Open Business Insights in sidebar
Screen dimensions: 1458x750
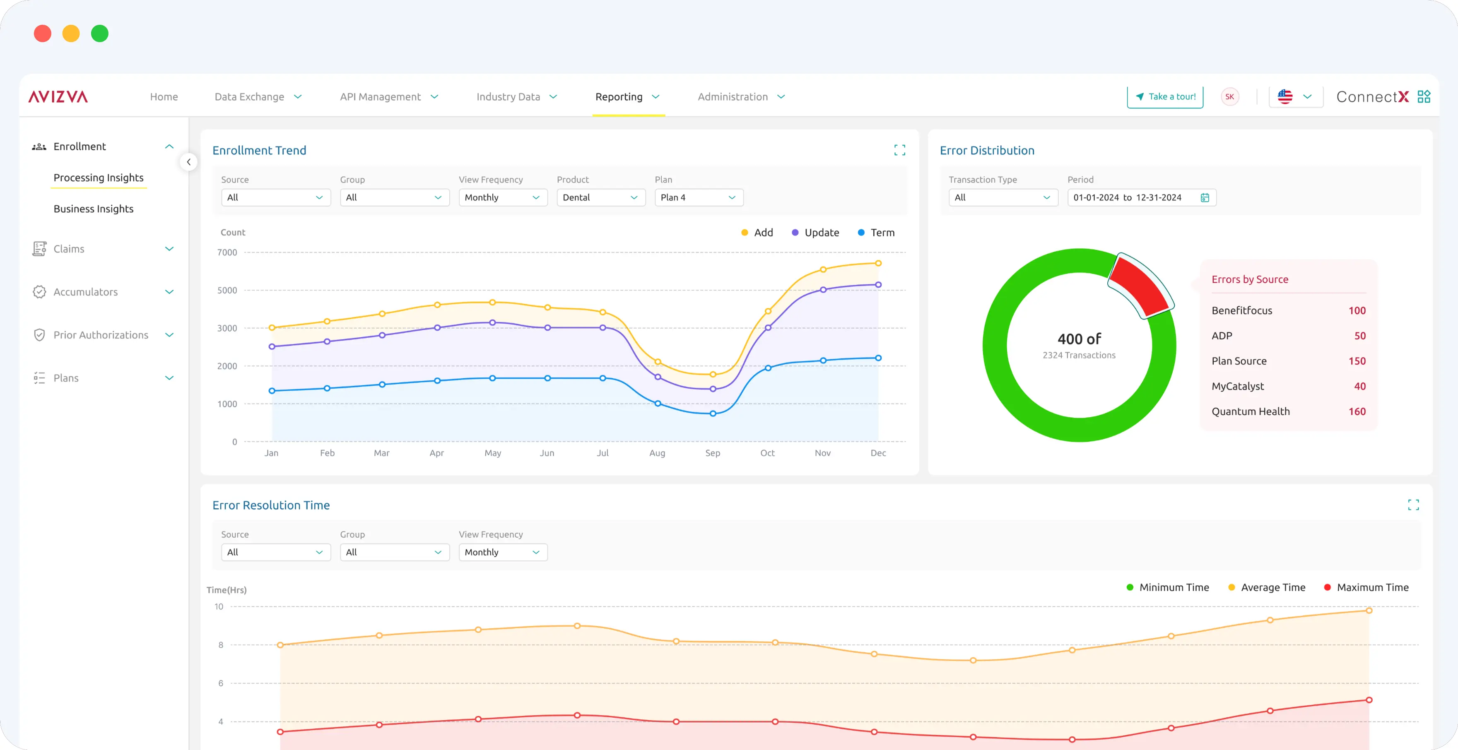tap(94, 209)
